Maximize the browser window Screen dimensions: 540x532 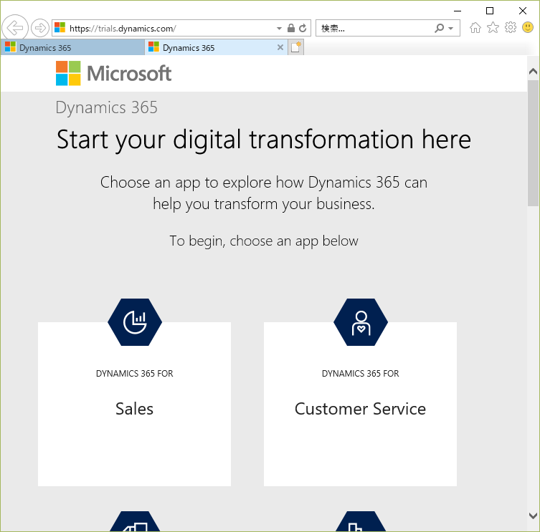coord(489,11)
